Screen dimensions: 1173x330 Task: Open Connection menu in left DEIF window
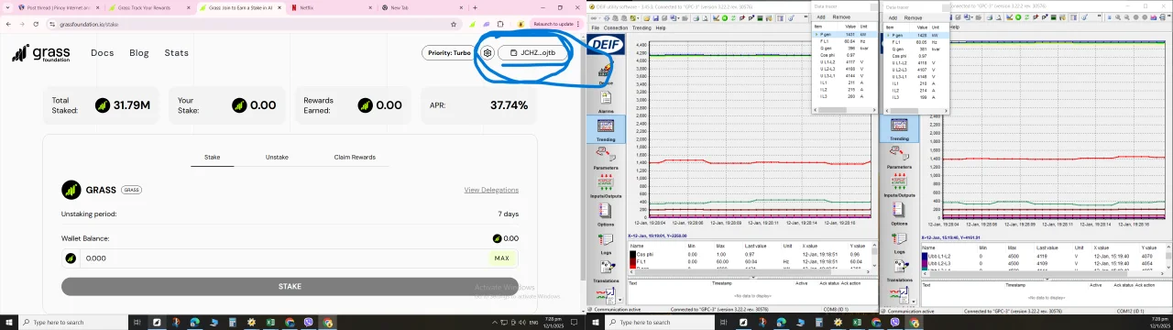[x=616, y=27]
